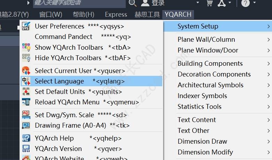
Task: Expand the Building Components submenu
Action: point(218,64)
